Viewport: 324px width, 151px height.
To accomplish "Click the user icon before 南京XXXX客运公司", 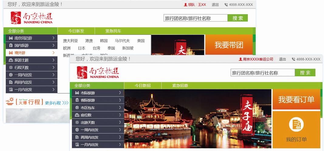I will pos(240,59).
